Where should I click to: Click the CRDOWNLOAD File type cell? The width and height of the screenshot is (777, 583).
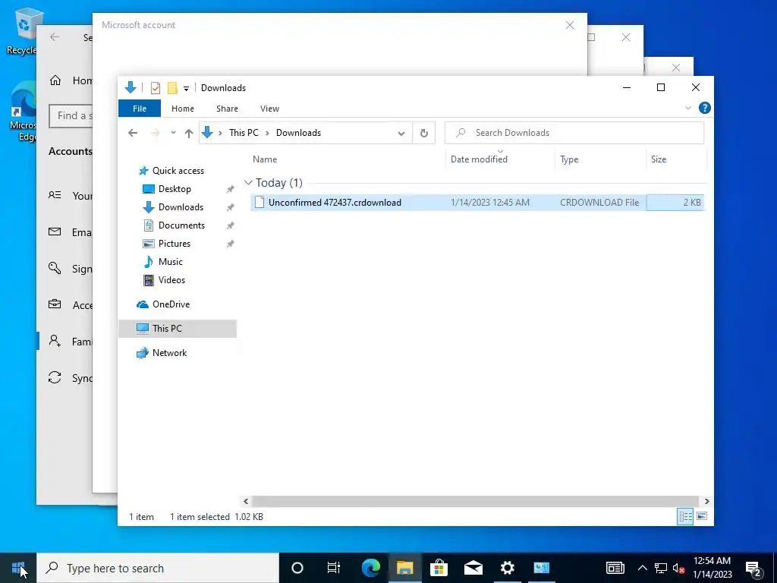599,202
